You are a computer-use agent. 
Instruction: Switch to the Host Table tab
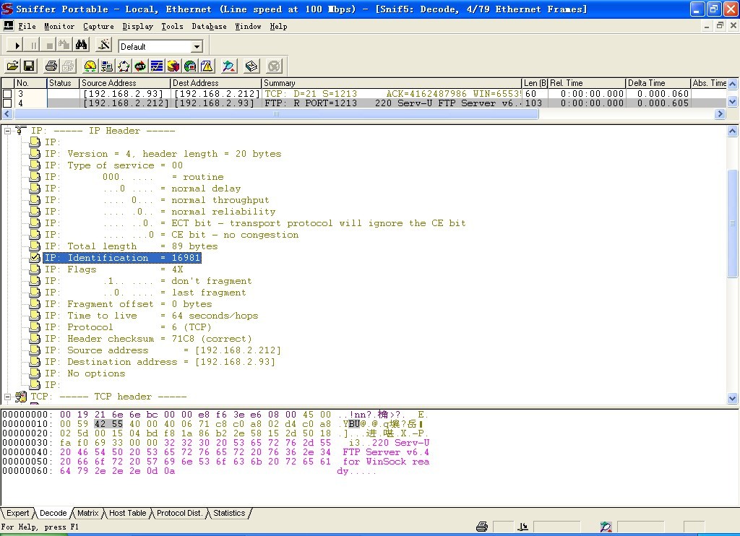coord(127,513)
